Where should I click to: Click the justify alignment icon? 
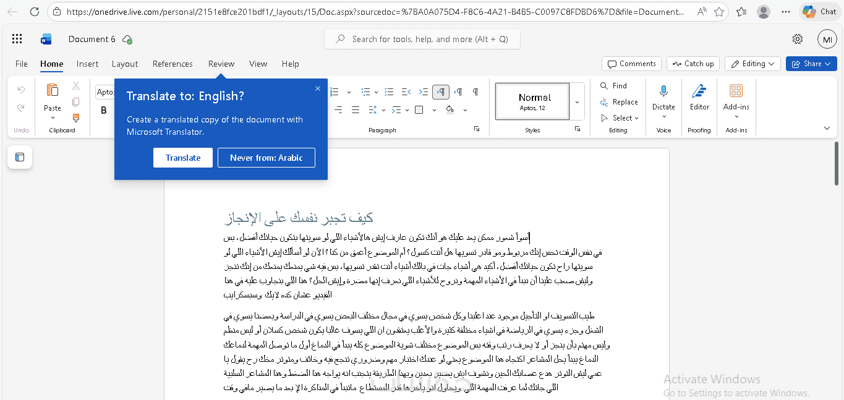[x=356, y=110]
